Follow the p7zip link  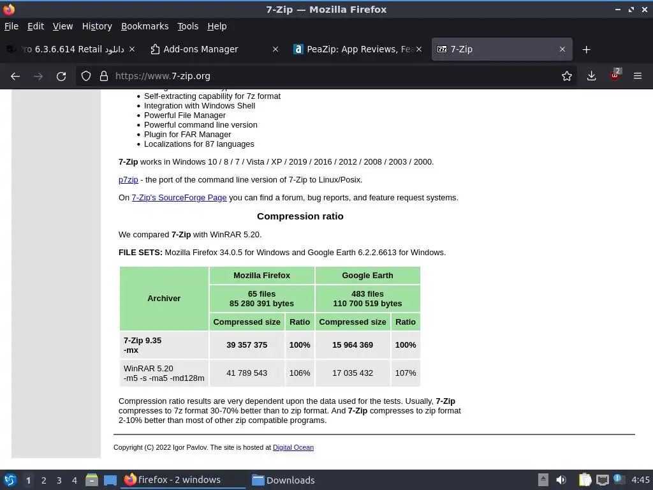click(x=128, y=179)
